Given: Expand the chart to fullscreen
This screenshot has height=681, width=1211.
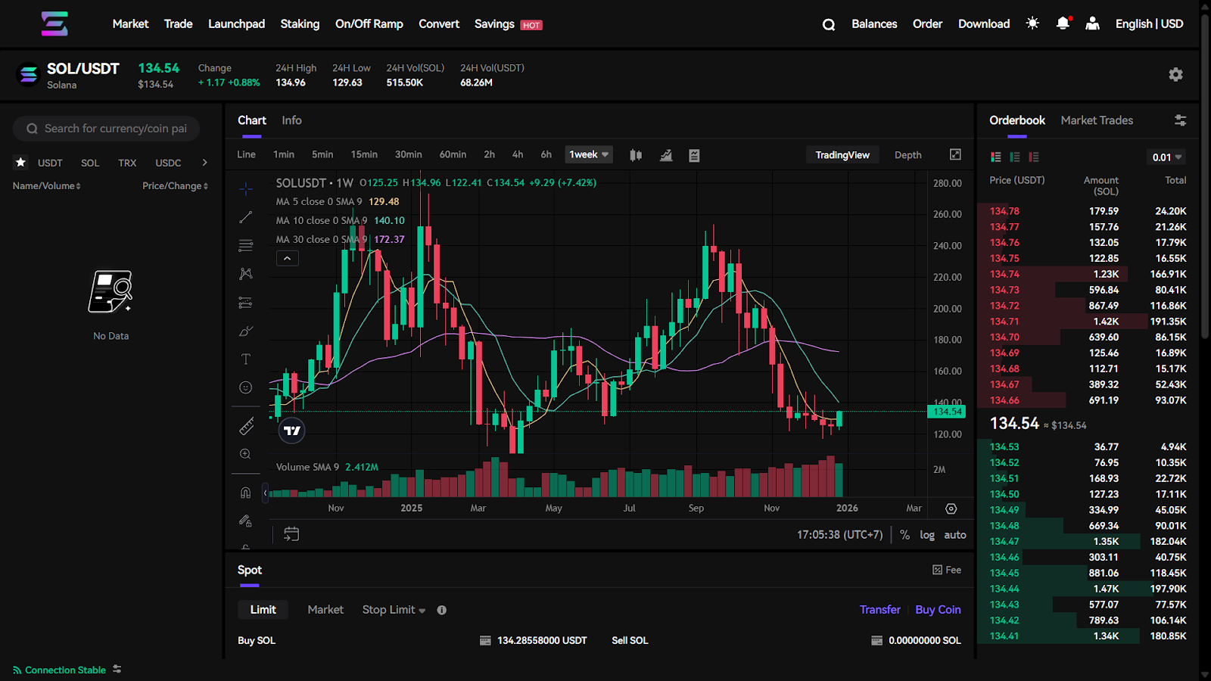Looking at the screenshot, I should tap(955, 154).
